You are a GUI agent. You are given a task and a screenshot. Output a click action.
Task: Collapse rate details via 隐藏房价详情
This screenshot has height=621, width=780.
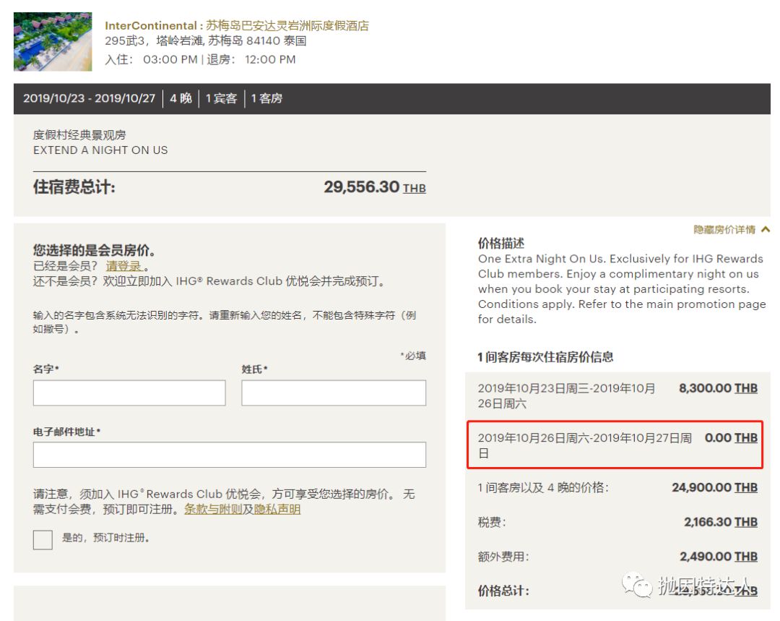[x=724, y=230]
